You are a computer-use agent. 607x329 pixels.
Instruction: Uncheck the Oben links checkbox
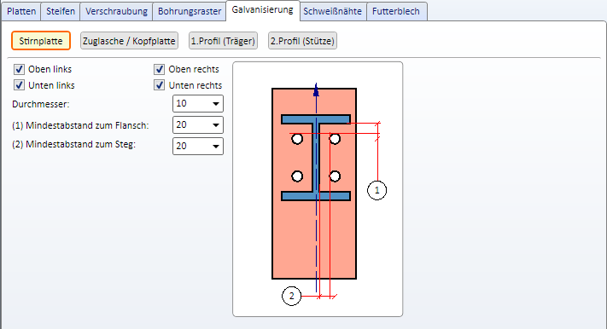pyautogui.click(x=19, y=69)
